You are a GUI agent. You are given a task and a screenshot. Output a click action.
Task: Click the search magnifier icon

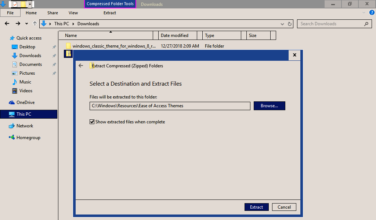366,24
